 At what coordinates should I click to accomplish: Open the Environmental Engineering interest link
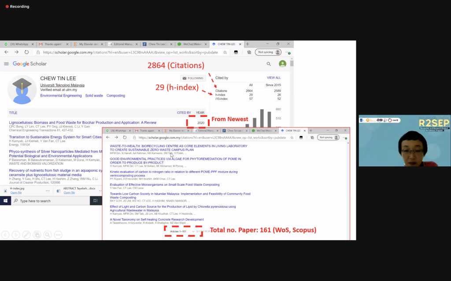click(x=61, y=95)
